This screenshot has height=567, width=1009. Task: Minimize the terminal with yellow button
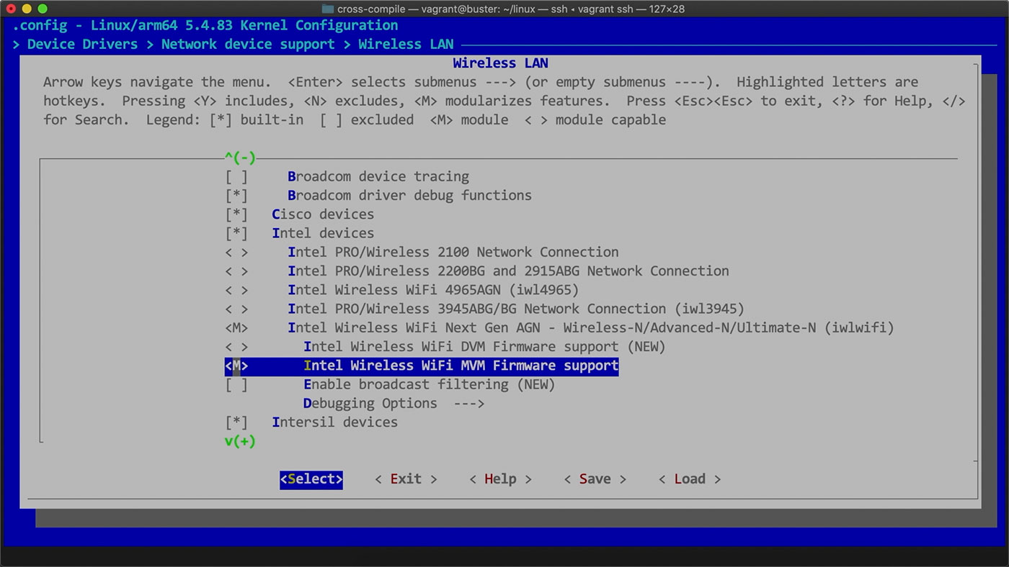(x=27, y=9)
